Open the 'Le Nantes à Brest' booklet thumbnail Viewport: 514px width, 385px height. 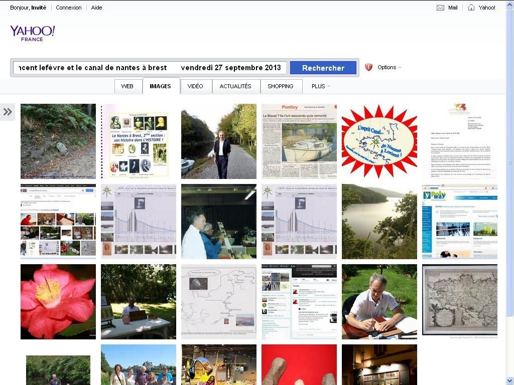click(139, 141)
